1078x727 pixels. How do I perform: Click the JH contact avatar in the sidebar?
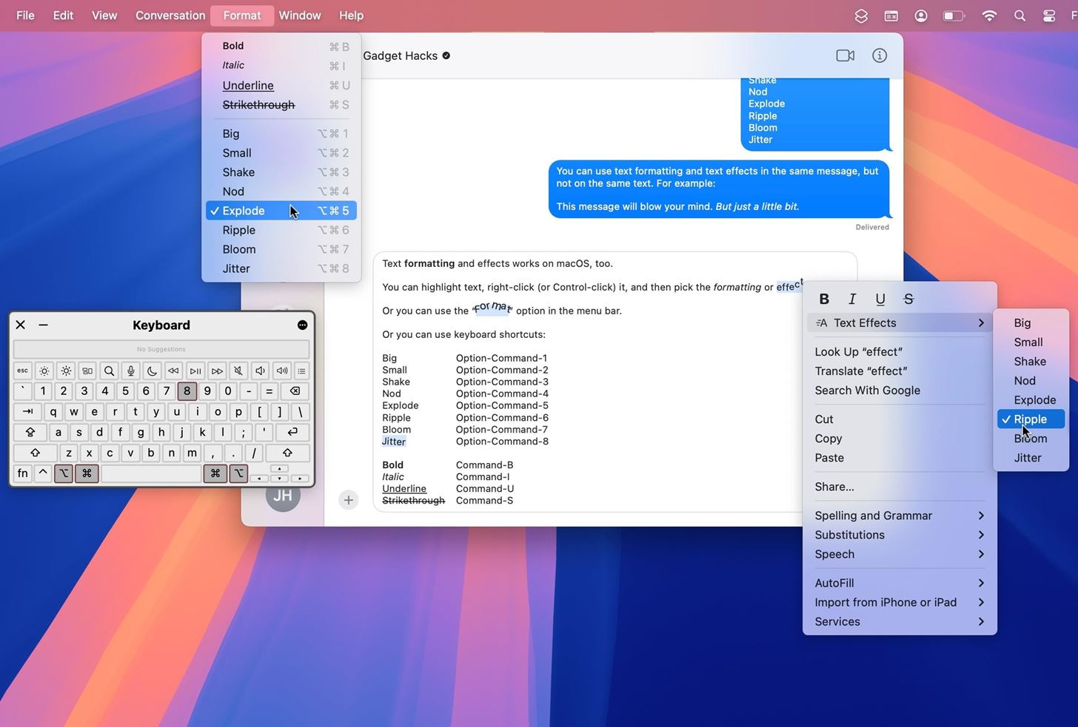pyautogui.click(x=283, y=496)
